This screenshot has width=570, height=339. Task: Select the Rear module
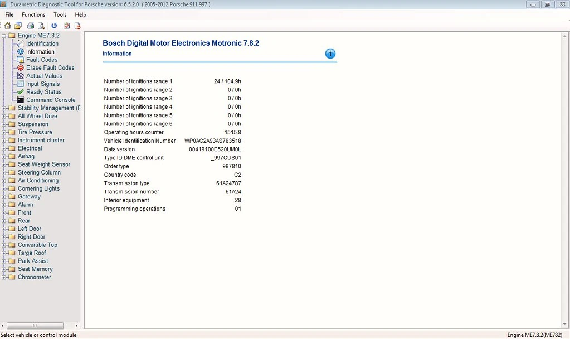(x=23, y=221)
